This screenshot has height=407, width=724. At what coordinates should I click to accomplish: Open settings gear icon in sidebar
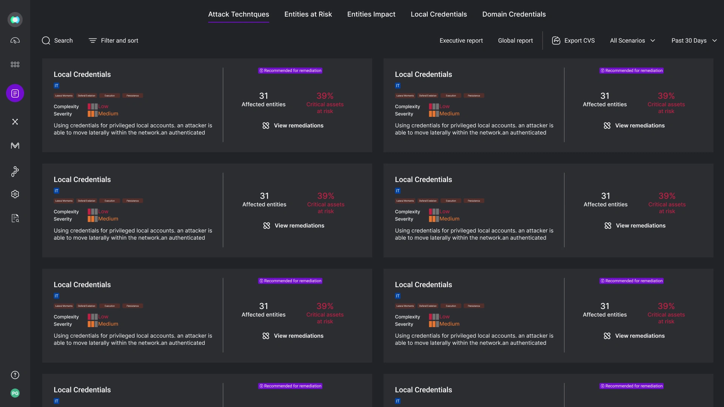click(x=15, y=194)
